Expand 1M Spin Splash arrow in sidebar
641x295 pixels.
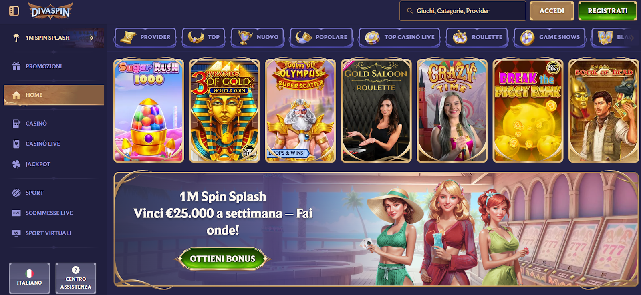[91, 38]
